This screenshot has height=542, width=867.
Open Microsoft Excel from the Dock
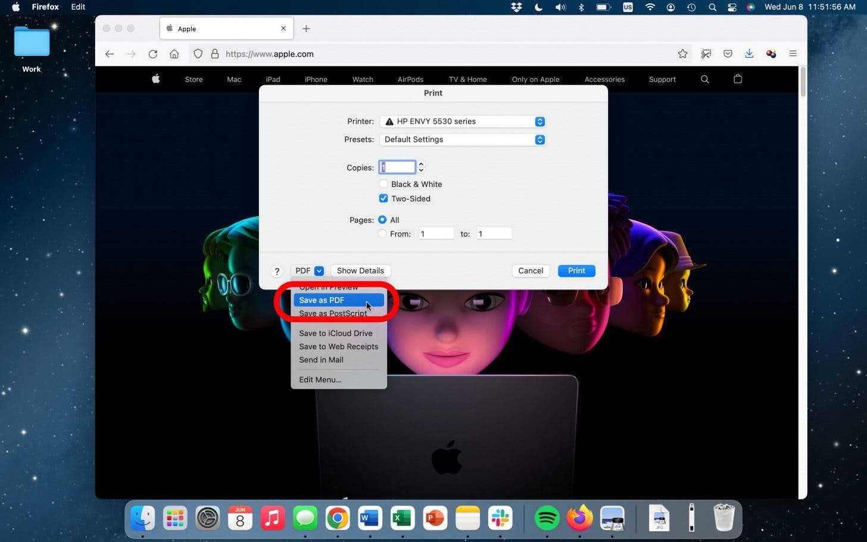pyautogui.click(x=403, y=518)
